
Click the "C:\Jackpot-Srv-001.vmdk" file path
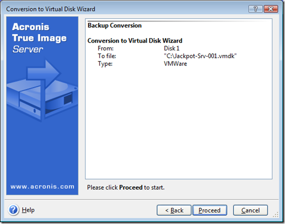point(200,56)
